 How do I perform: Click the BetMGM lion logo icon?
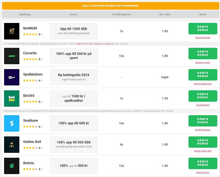pyautogui.click(x=12, y=31)
